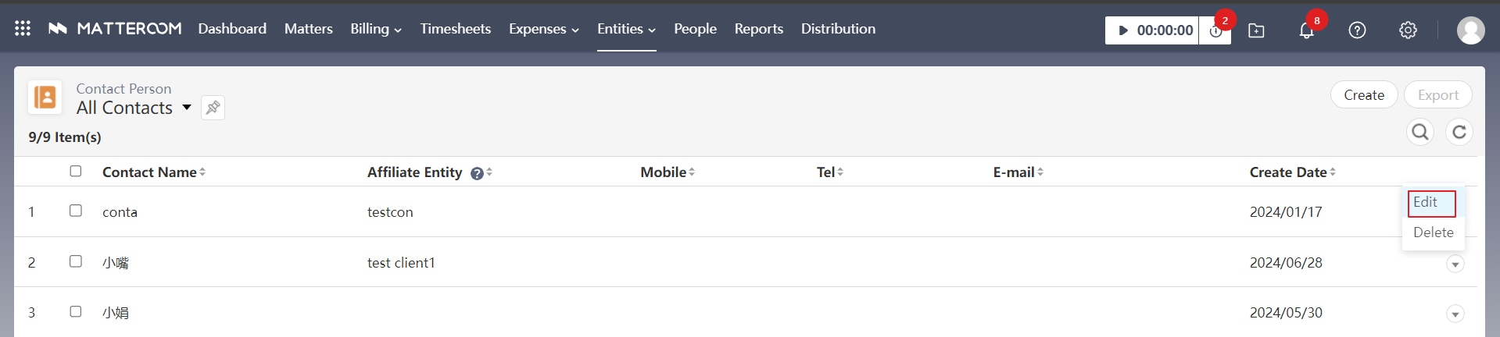Expand row 2 actions arrow

tap(1455, 264)
